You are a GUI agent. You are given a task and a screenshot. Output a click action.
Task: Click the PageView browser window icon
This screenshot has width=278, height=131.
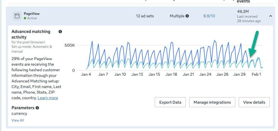pyautogui.click(x=17, y=16)
